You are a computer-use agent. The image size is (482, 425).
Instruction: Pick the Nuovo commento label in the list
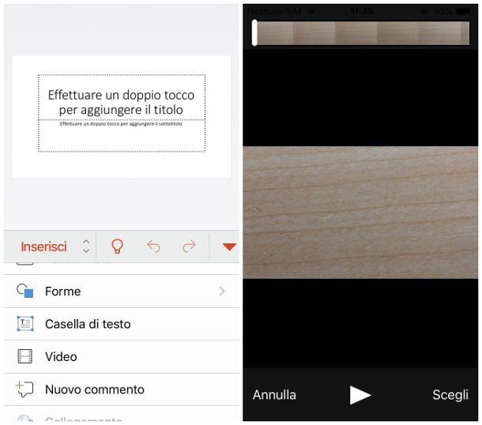click(x=94, y=389)
